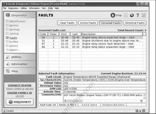Screen dimensions: 156x114
Task: Open the Diagnostics menu
Action: tap(13, 8)
